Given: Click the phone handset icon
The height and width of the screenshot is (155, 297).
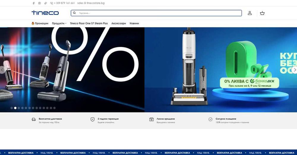Looking at the screenshot, I should pos(51,3).
